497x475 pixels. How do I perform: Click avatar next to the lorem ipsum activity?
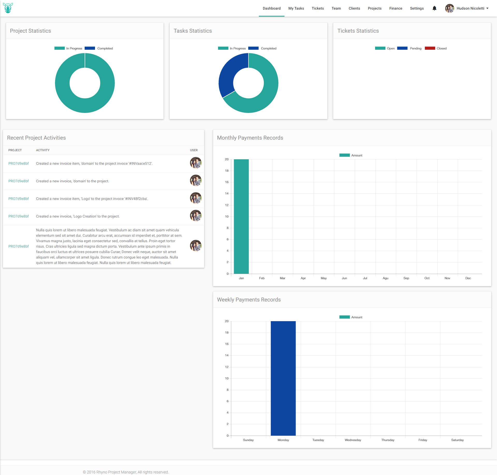coord(195,246)
